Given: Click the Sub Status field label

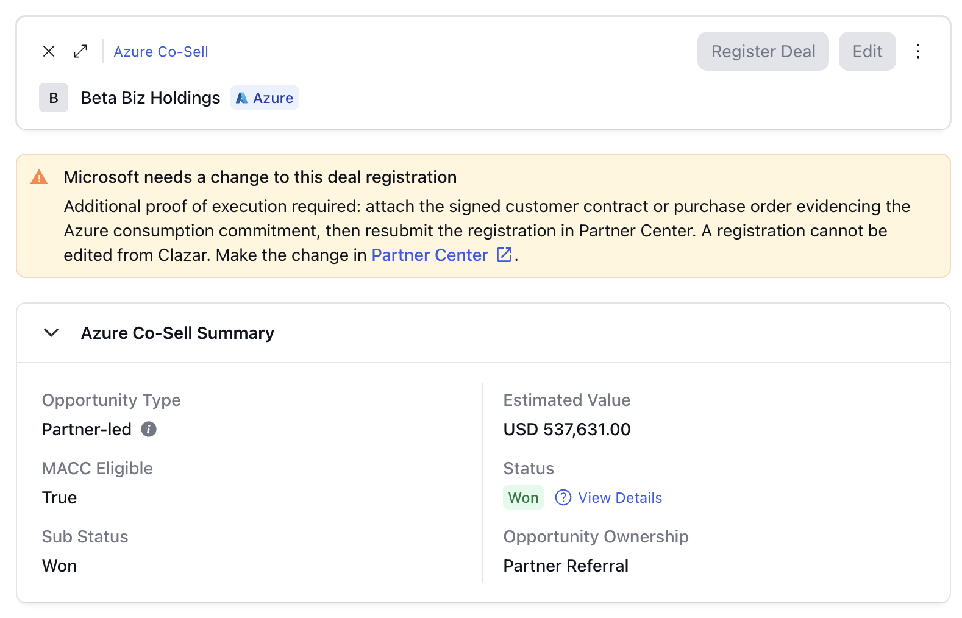Looking at the screenshot, I should (x=85, y=536).
